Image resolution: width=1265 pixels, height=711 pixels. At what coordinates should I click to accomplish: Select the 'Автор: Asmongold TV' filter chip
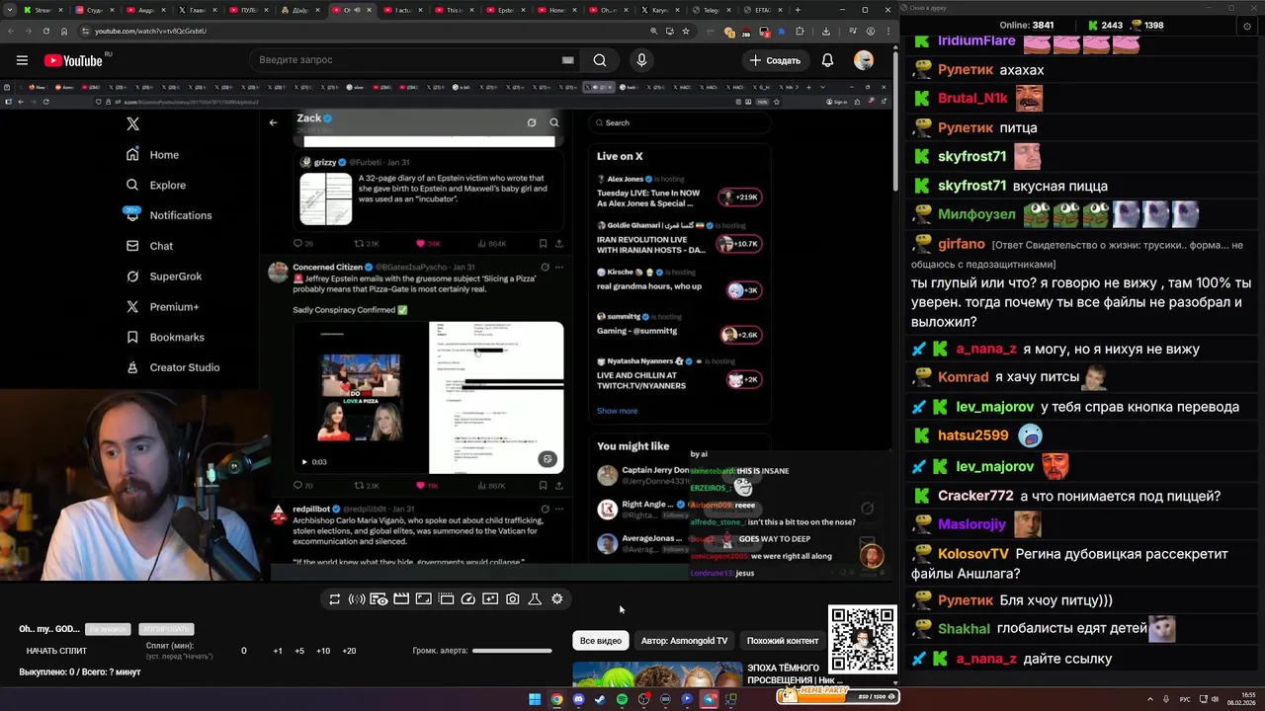pyautogui.click(x=684, y=641)
